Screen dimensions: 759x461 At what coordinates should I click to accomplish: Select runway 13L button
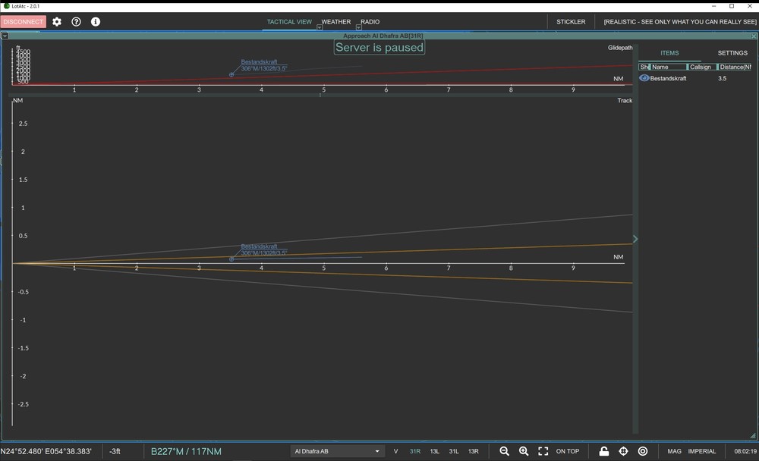[435, 451]
